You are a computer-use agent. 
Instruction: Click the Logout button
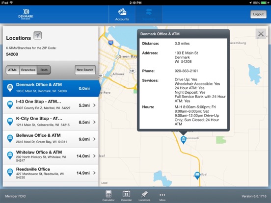(258, 14)
